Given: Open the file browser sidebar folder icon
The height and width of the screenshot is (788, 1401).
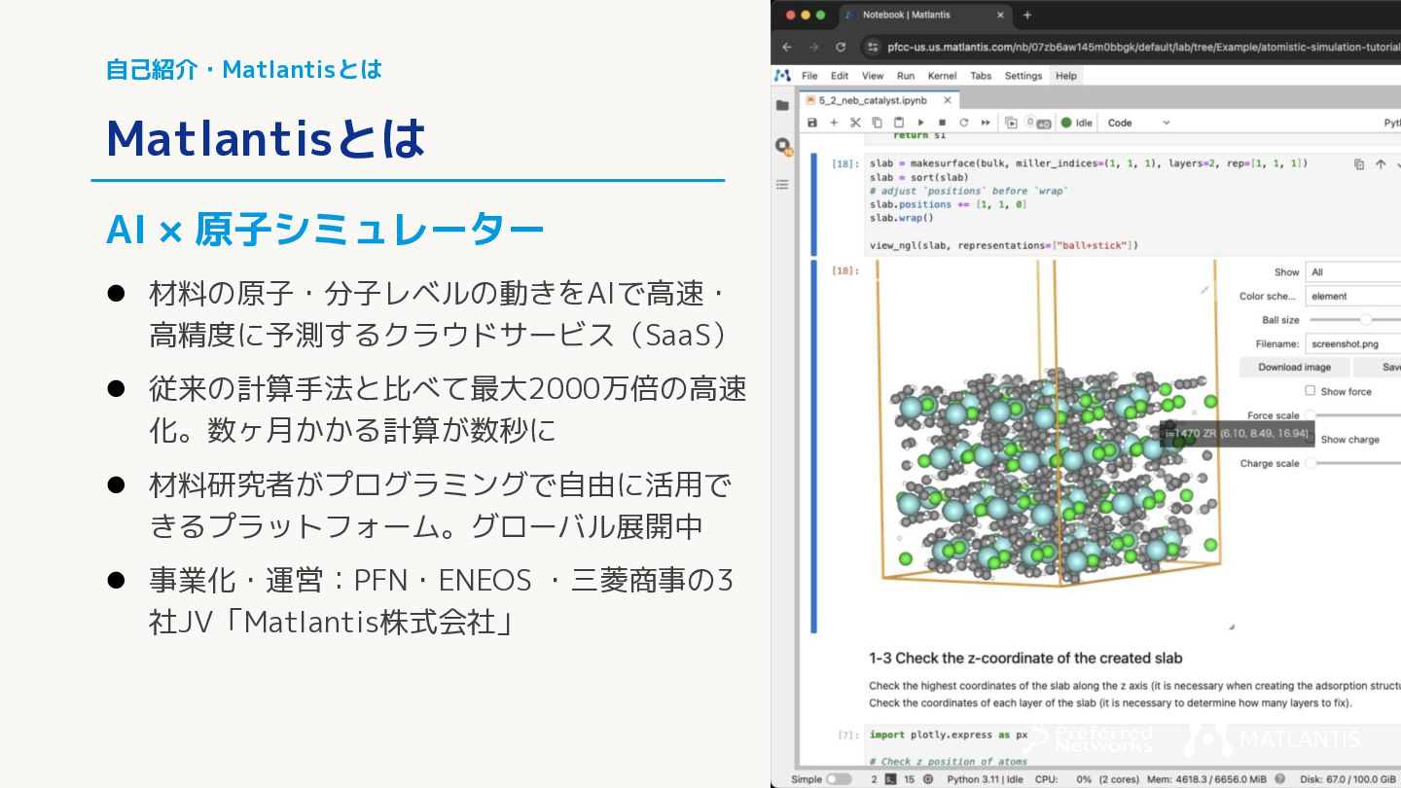Looking at the screenshot, I should (782, 105).
